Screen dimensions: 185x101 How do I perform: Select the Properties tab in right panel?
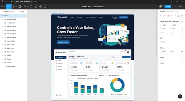point(170,12)
